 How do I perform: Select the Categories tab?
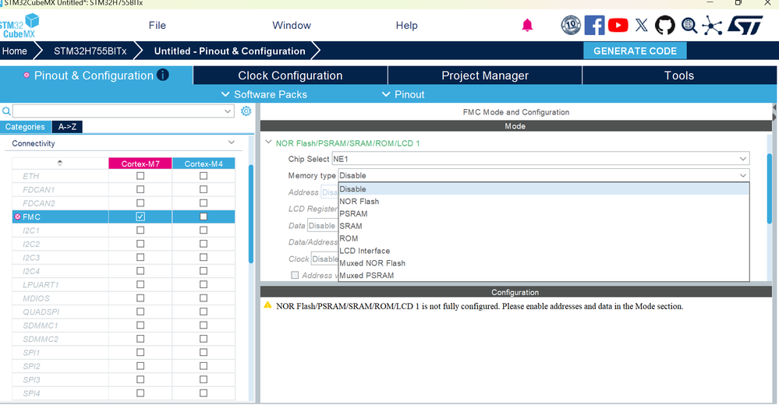click(x=25, y=126)
